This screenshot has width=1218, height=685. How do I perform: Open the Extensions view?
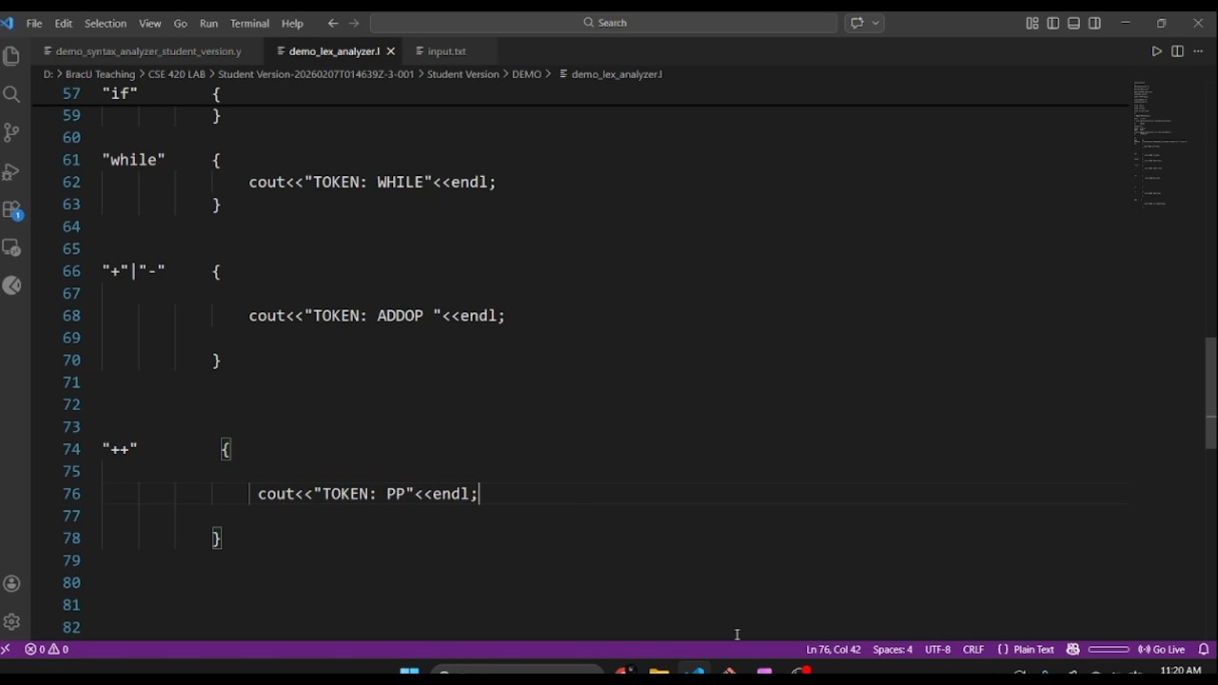pyautogui.click(x=12, y=210)
